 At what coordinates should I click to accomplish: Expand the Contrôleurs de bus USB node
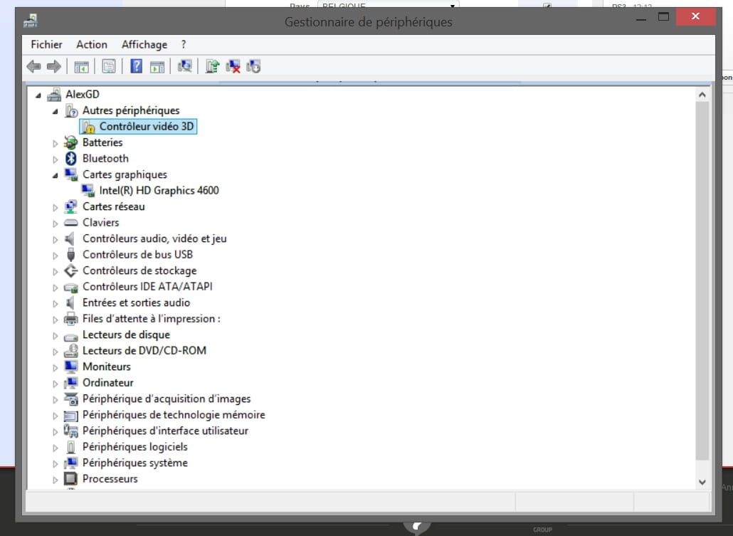coord(56,255)
